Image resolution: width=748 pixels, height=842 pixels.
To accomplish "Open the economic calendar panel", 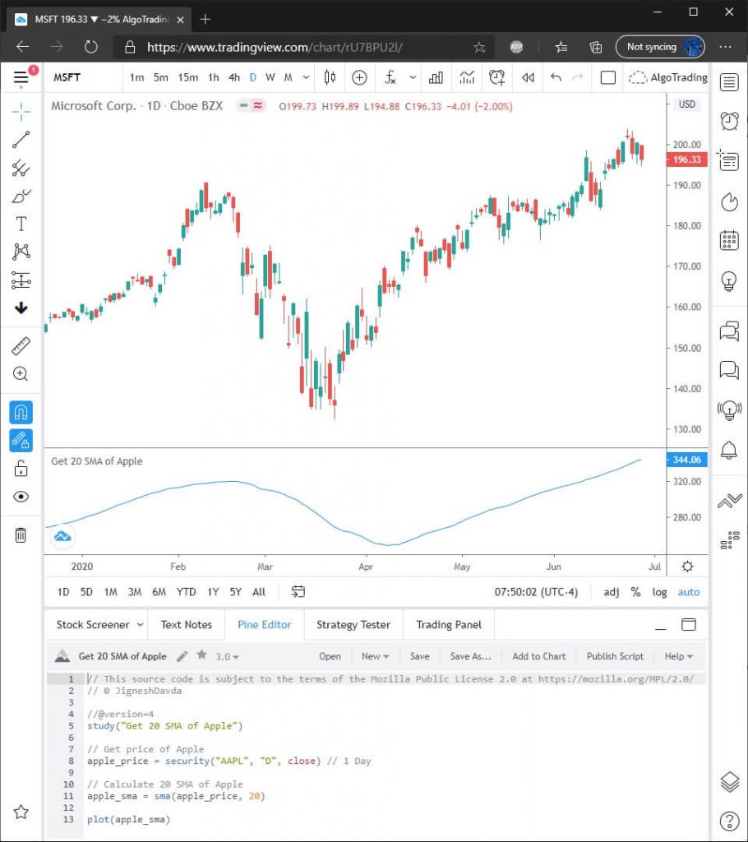I will pos(729,240).
